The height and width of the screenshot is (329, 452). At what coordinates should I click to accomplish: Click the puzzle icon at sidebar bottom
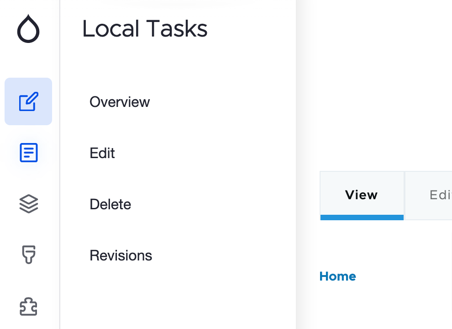(28, 307)
